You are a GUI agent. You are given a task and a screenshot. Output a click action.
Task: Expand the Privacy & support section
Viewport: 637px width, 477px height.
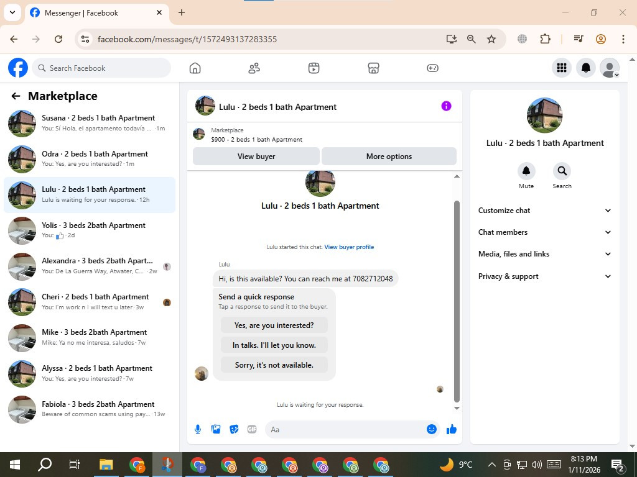[545, 276]
